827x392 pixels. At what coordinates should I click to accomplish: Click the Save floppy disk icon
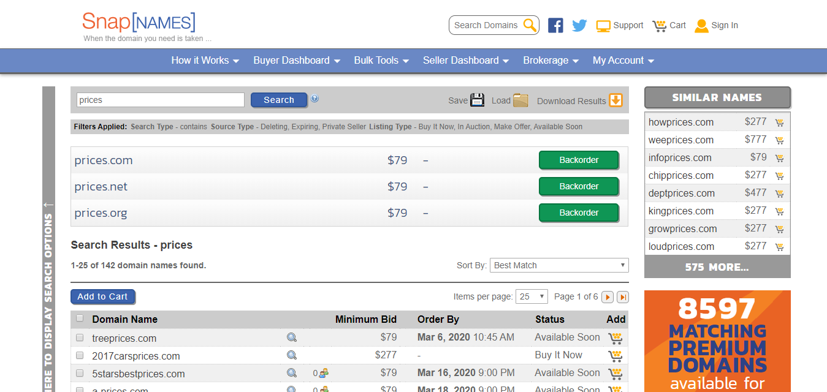click(x=478, y=100)
